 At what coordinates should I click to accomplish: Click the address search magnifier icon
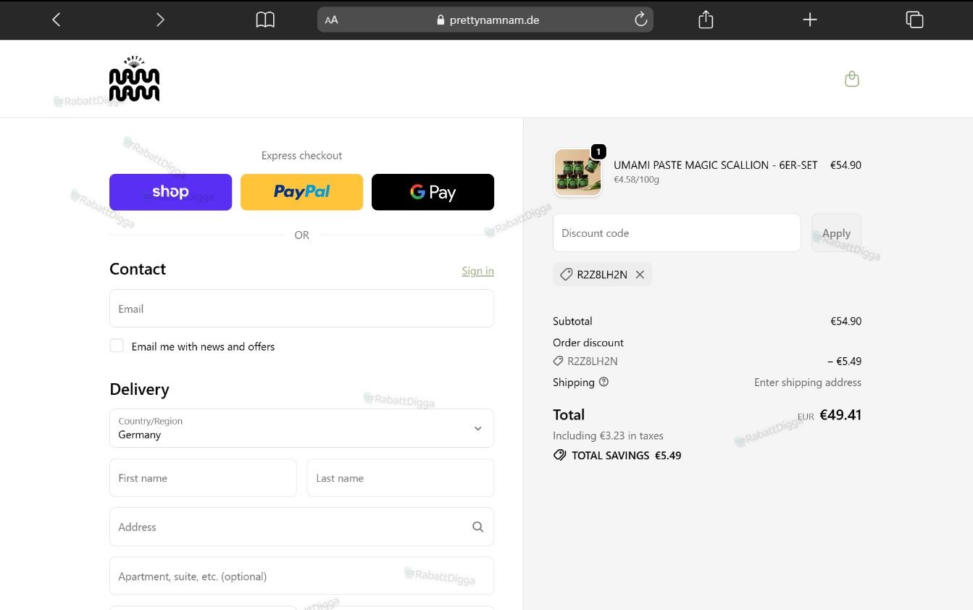[477, 527]
